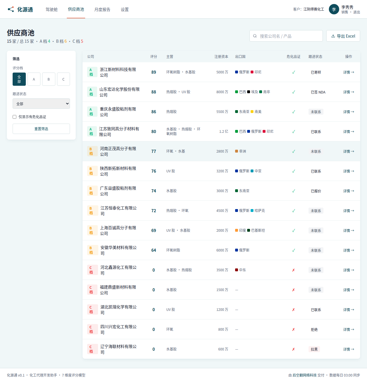Click the 已报价 status for 广东益盛
This screenshot has height=382, width=367.
tap(316, 191)
